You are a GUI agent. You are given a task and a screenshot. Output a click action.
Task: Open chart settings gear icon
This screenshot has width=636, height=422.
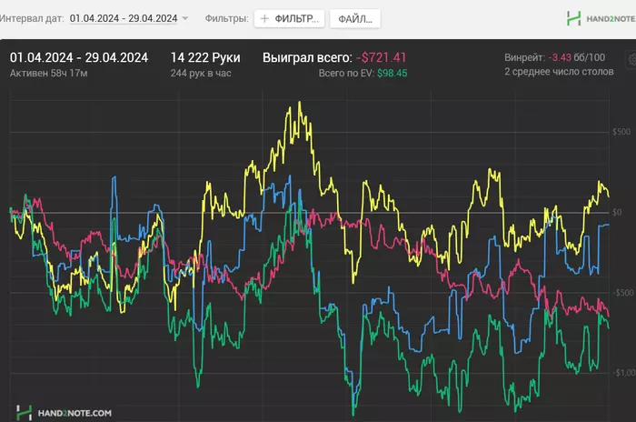coord(632,59)
